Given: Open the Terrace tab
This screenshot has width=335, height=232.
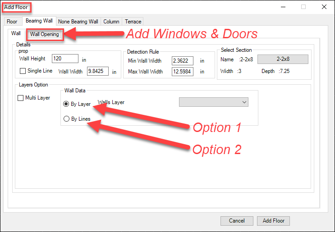Looking at the screenshot, I should click(133, 21).
